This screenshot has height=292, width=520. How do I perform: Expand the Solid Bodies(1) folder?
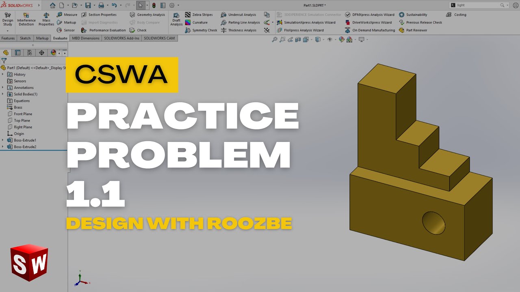(x=3, y=94)
